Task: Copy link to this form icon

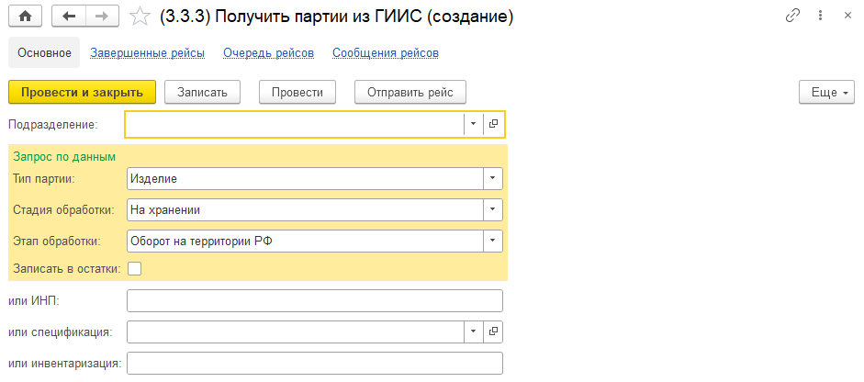Action: 792,16
